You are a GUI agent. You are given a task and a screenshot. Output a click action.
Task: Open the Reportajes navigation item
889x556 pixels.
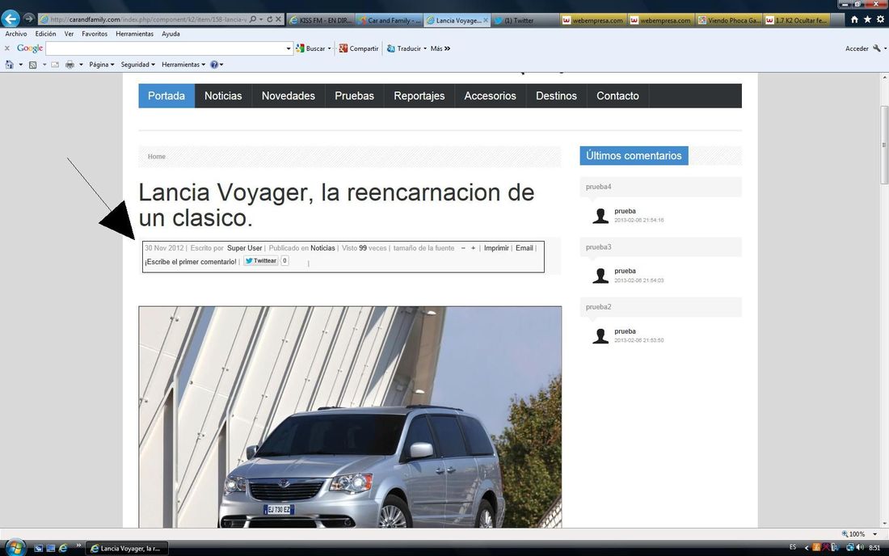point(419,96)
